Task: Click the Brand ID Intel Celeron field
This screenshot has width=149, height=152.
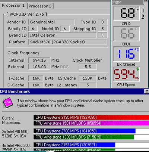Action: pos(63,35)
